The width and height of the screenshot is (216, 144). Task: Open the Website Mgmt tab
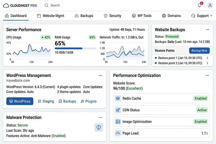point(50,16)
